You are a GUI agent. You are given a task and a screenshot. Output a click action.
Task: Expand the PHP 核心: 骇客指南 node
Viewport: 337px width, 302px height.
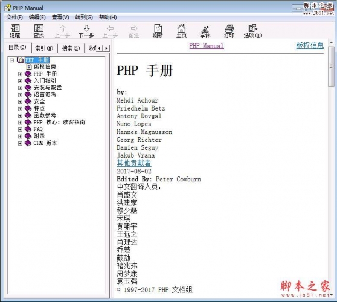click(x=20, y=123)
